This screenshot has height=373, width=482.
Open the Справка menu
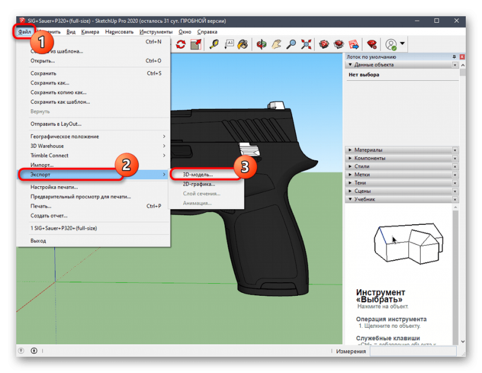point(207,32)
